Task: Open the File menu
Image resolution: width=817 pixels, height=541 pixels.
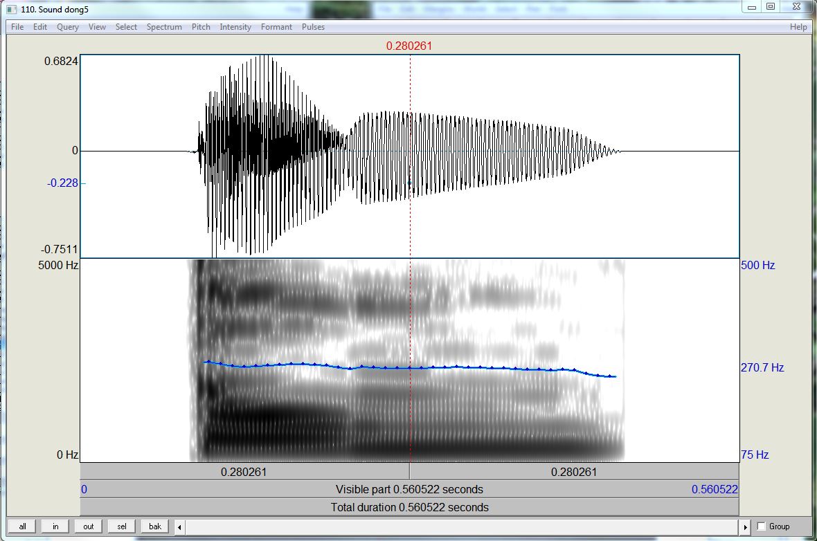Action: coord(17,27)
